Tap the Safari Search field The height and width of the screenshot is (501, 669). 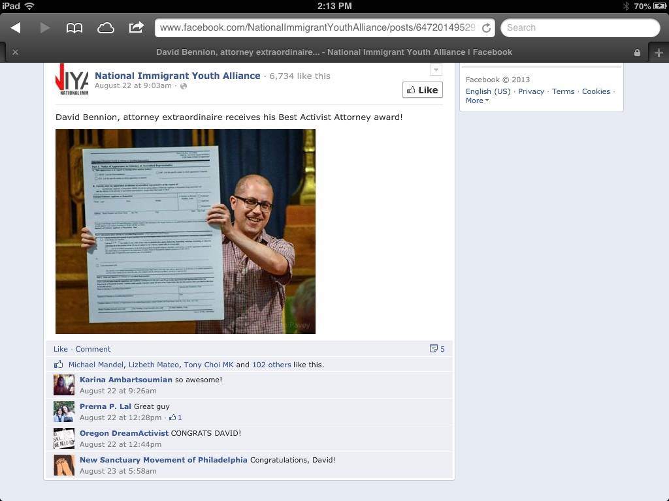[580, 27]
